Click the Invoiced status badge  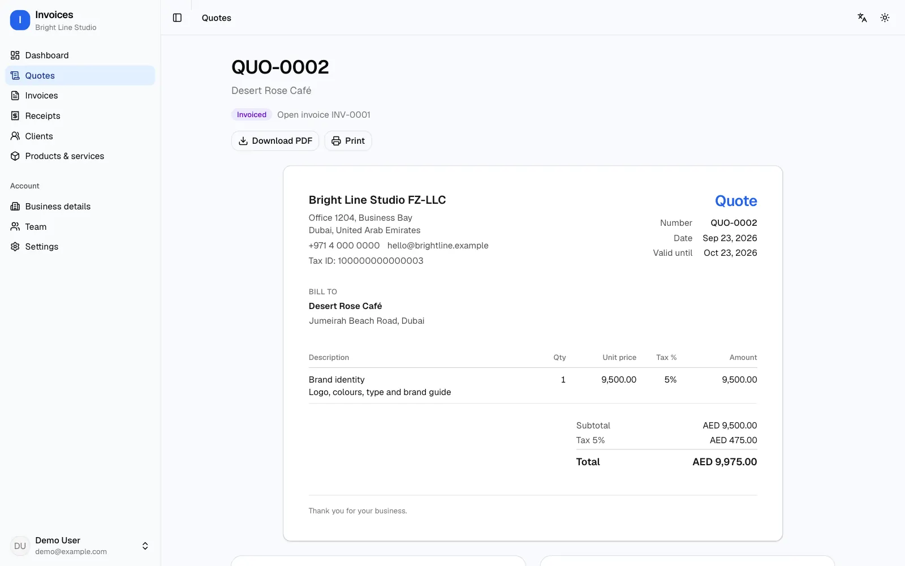pyautogui.click(x=252, y=115)
